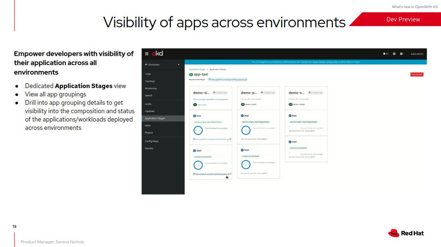Click the green app-taxi application badge icon

pos(191,74)
